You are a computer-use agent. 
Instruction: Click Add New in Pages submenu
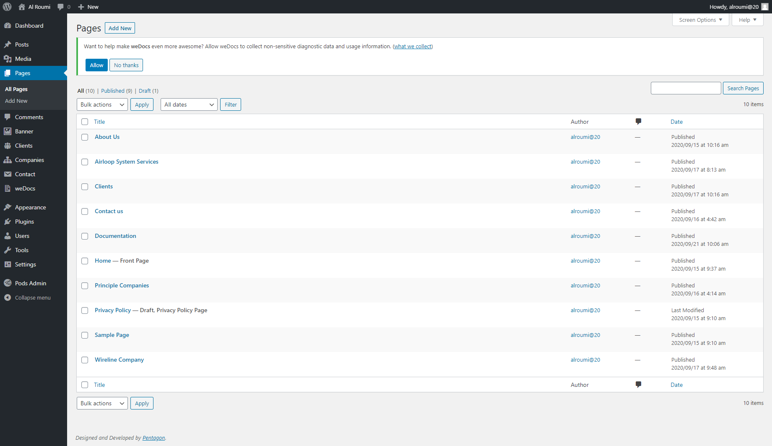pos(16,101)
